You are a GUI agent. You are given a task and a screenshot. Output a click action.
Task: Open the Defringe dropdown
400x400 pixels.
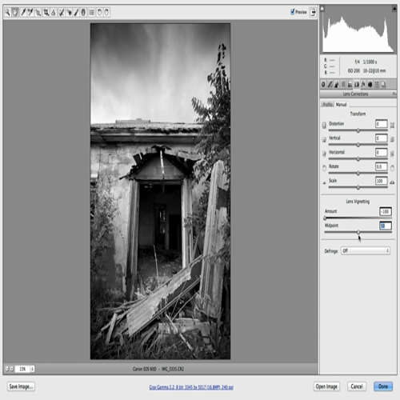366,250
